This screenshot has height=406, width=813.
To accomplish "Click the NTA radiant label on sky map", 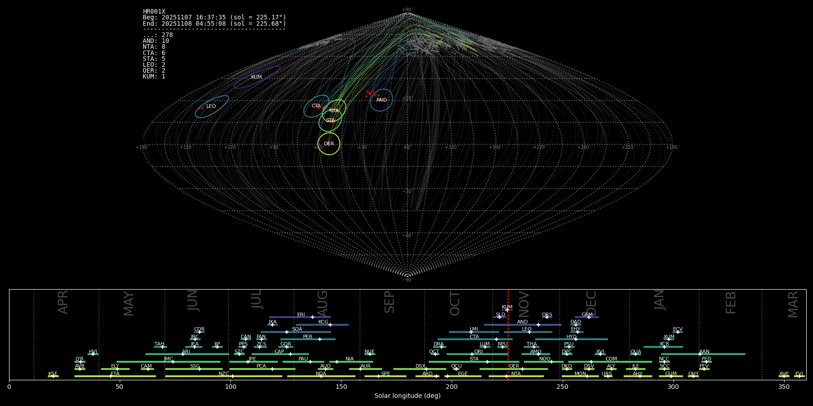I will (x=334, y=111).
